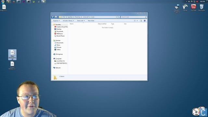This screenshot has width=208, height=117.
Task: Show hidden tray icons arrow
Action: (x=187, y=1)
